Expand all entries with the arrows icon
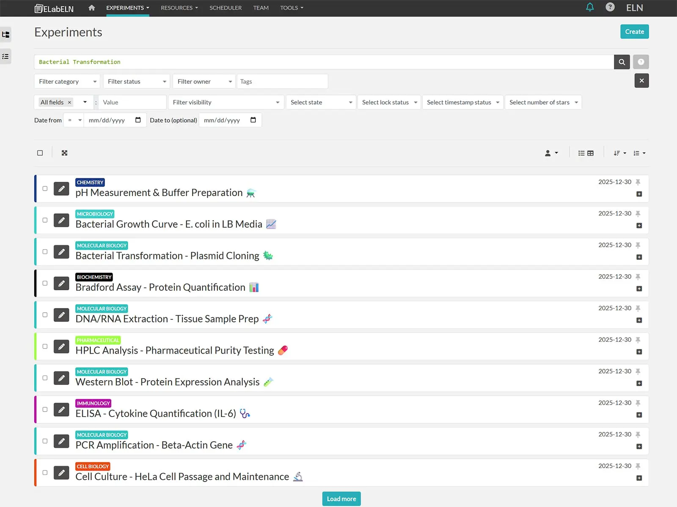 (64, 153)
